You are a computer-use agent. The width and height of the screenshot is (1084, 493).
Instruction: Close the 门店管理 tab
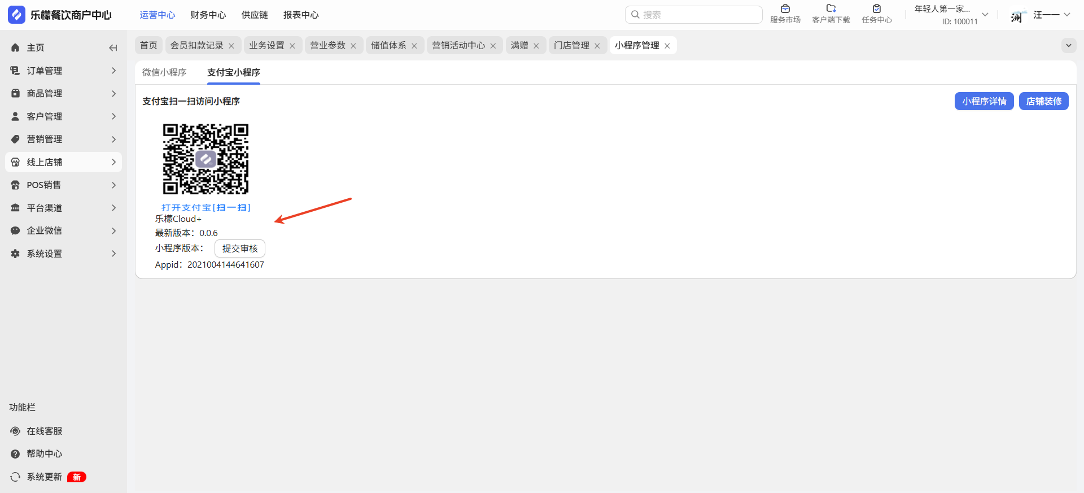[x=597, y=46]
